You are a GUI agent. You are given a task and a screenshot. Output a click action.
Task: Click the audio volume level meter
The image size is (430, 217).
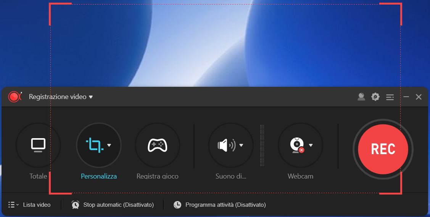262,145
